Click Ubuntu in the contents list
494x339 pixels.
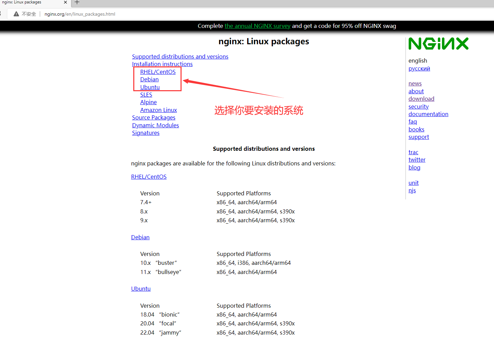point(150,87)
